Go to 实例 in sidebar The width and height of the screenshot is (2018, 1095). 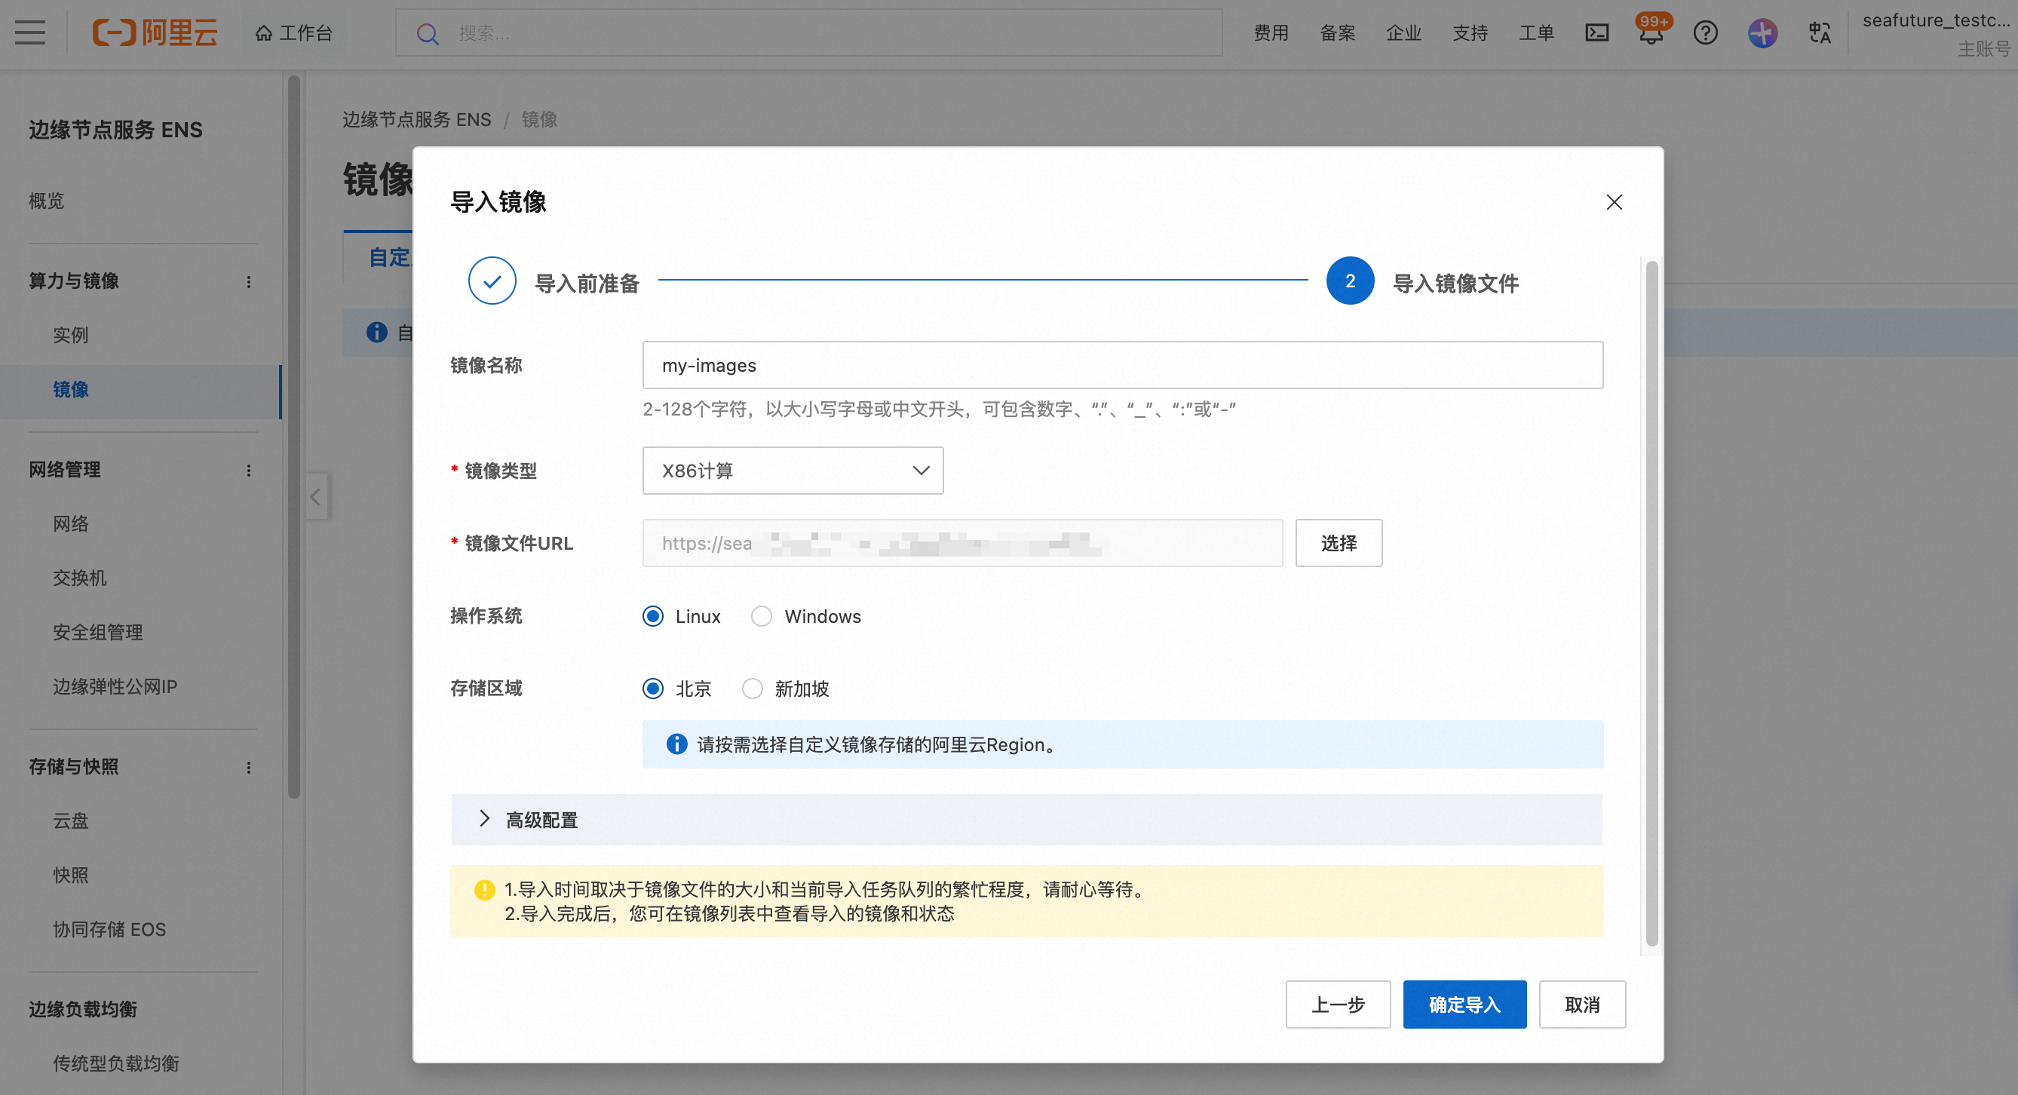(x=70, y=336)
